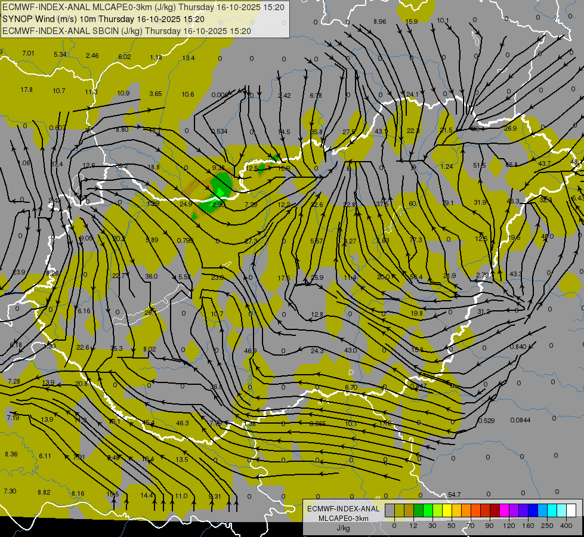Click the map value 5.34

60,54
